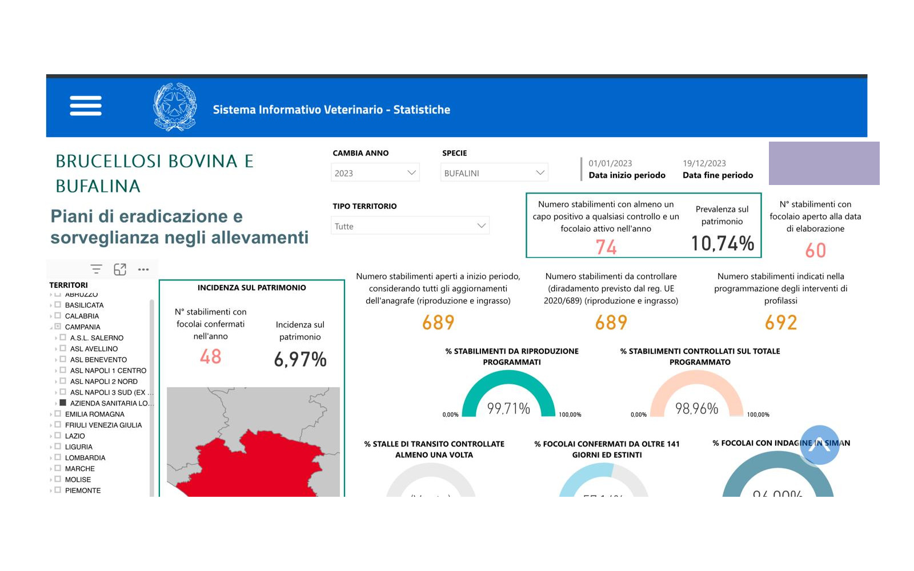Click the Sistema Informativo Veterinario emblem logo
Image resolution: width=914 pixels, height=571 pixels.
click(174, 106)
